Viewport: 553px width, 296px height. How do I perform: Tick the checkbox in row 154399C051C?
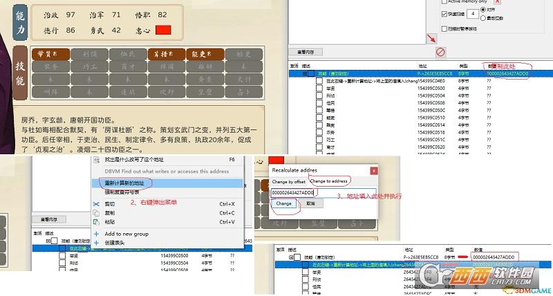tap(319, 140)
